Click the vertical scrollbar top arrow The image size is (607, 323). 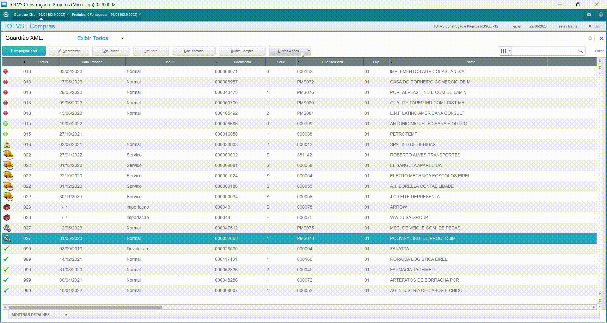pyautogui.click(x=599, y=61)
